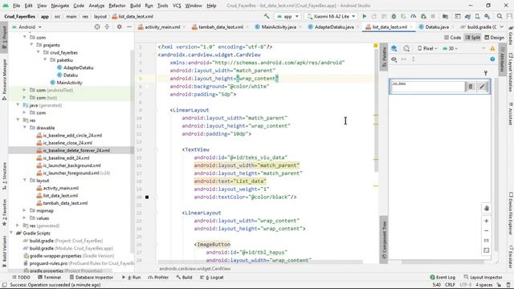The image size is (514, 289).
Task: Open the Layout Inspector
Action: 483,277
